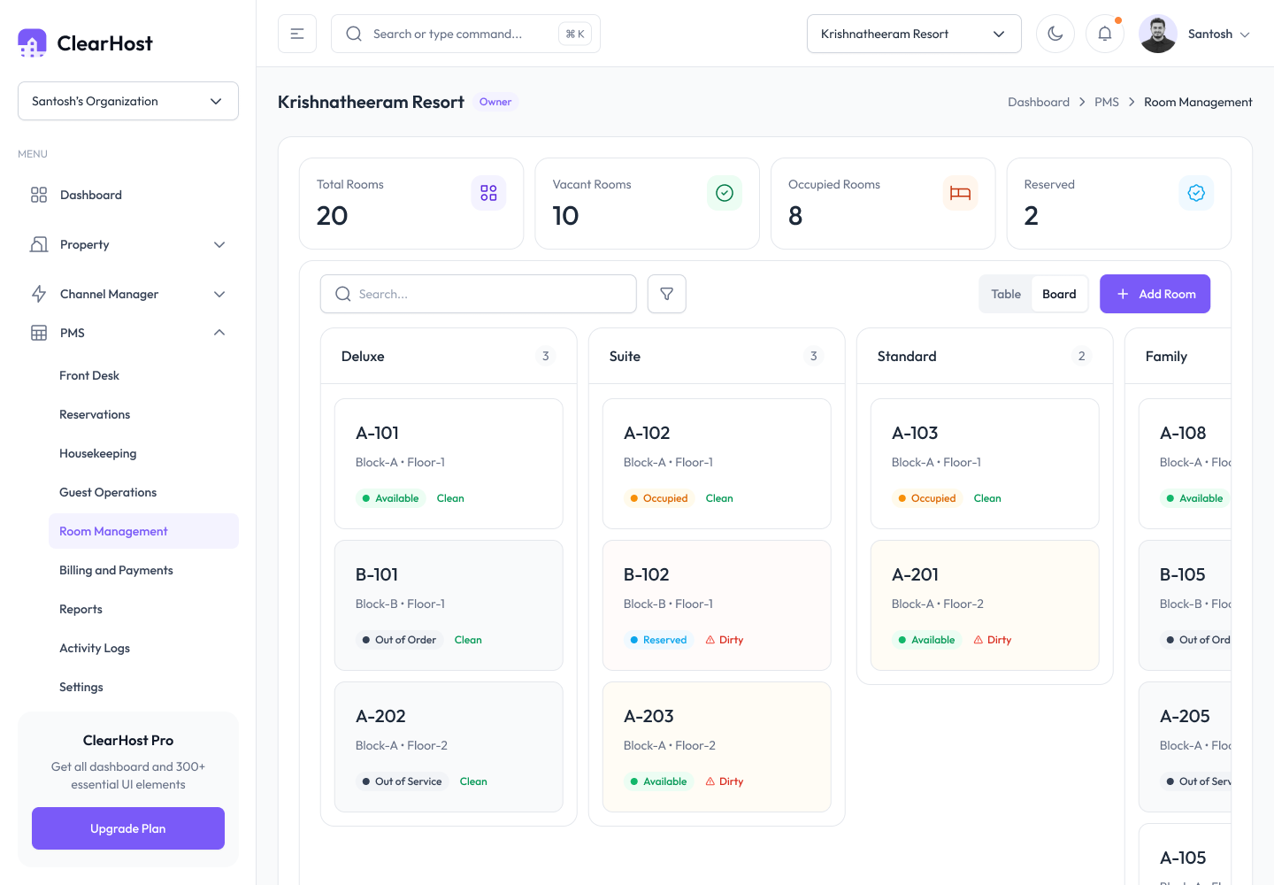Click the Vacant Rooms checkmark icon
Viewport: 1274px width, 885px height.
[x=725, y=193]
